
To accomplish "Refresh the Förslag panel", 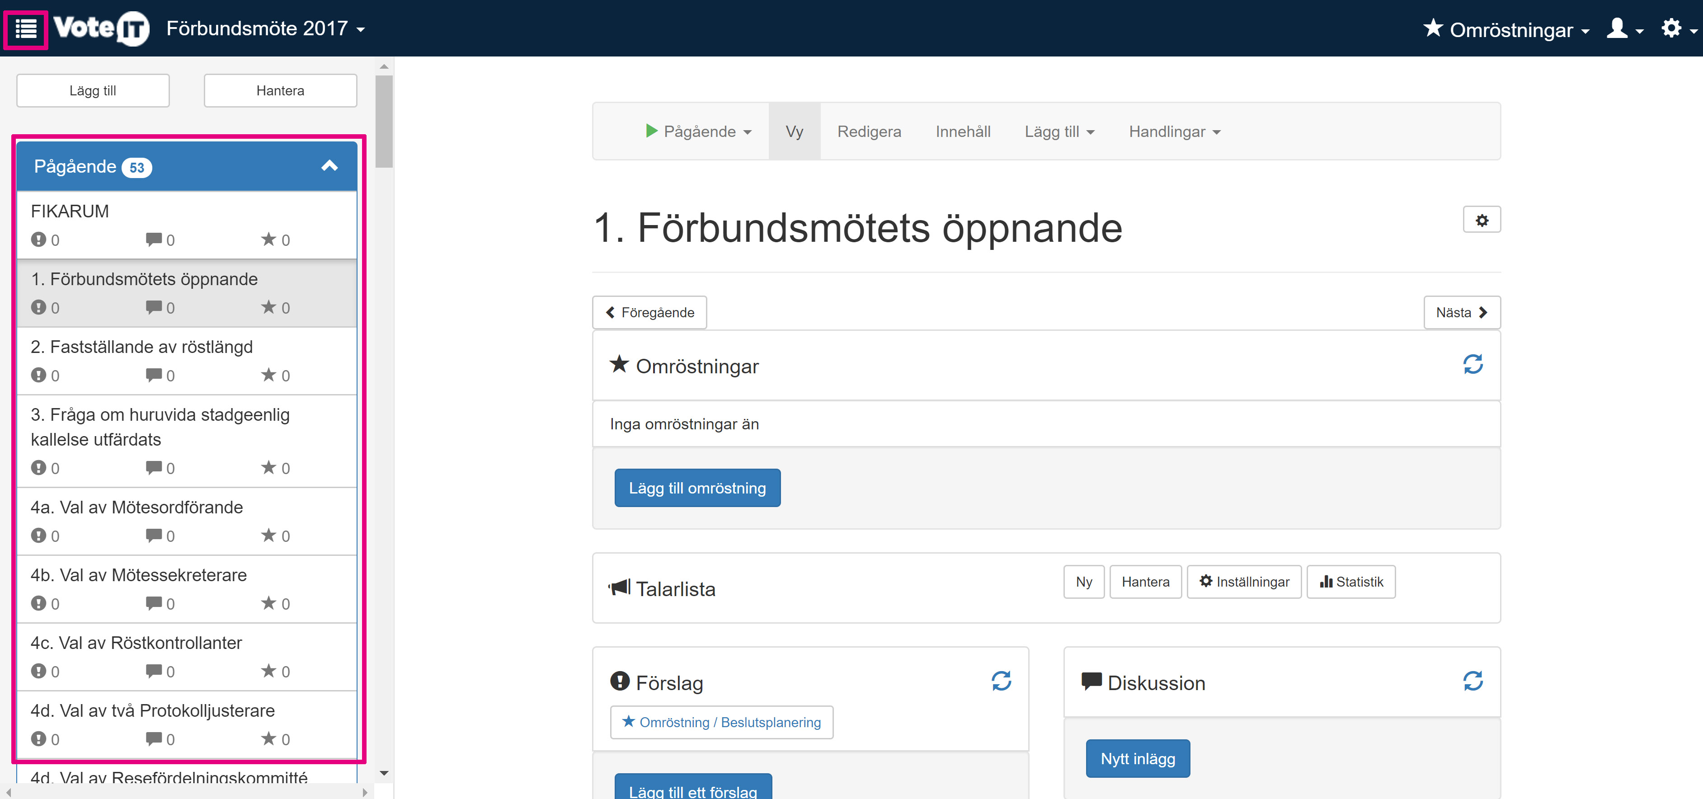I will click(x=1001, y=681).
